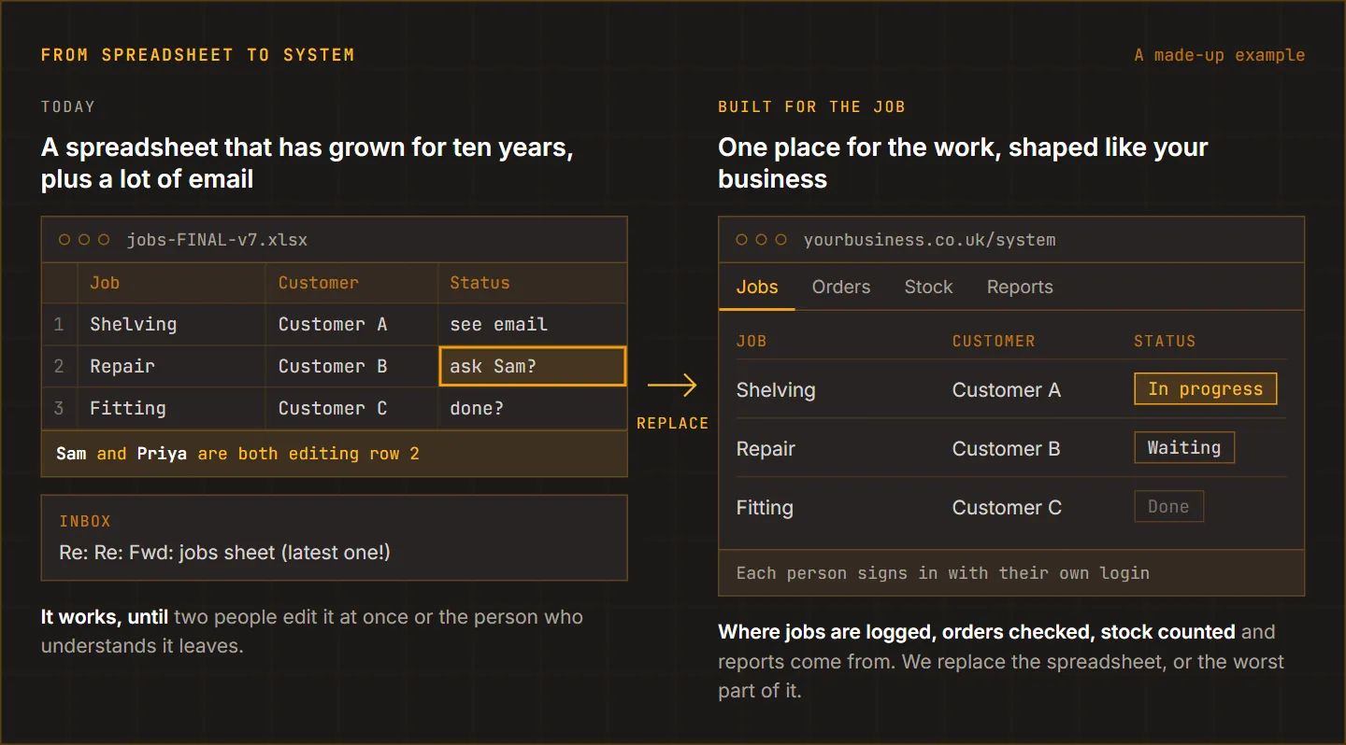
Task: Open the 'Re: Re: Fwd: jobs sheet' email
Action: click(224, 552)
